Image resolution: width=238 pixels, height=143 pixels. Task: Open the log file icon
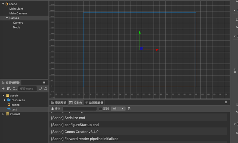click(129, 109)
